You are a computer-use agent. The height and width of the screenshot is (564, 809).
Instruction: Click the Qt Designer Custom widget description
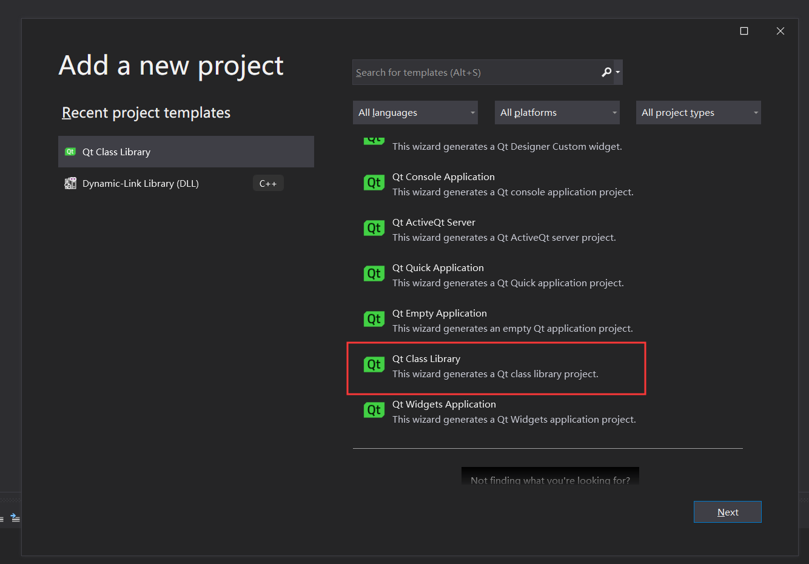[507, 146]
